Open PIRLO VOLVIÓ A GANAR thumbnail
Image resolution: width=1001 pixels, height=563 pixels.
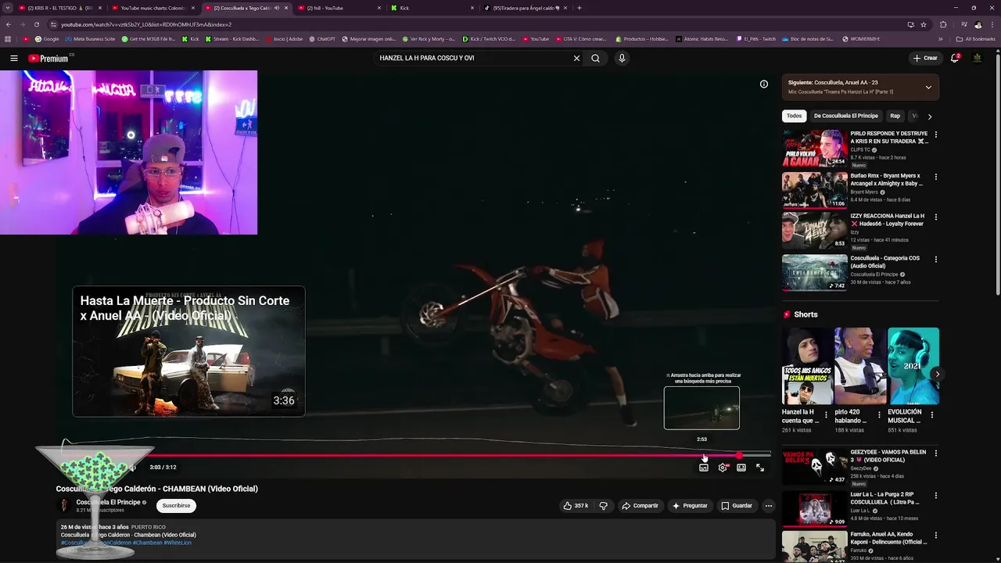pyautogui.click(x=814, y=149)
